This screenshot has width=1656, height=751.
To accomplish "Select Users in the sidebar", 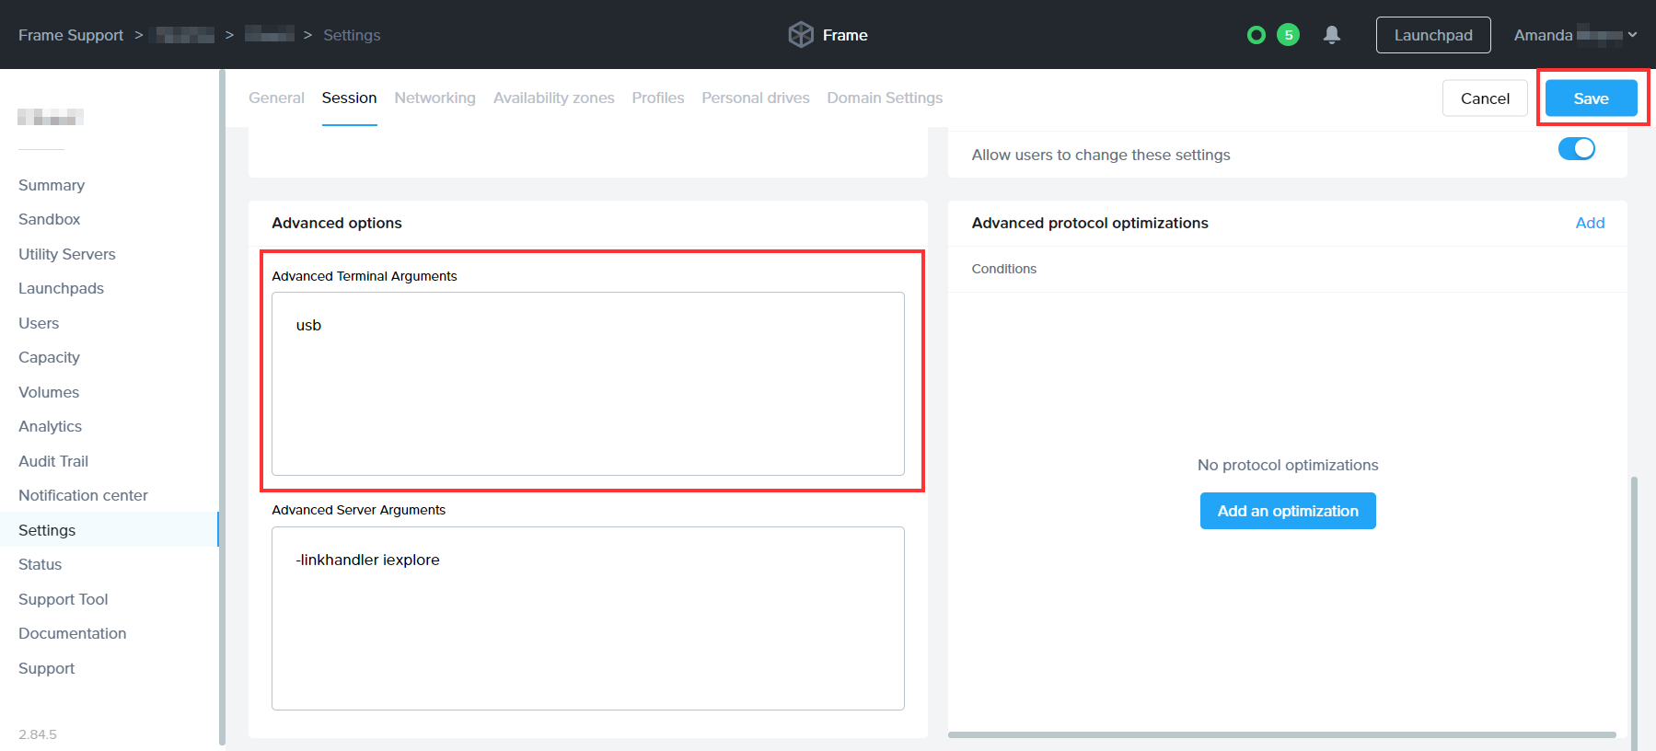I will point(39,323).
